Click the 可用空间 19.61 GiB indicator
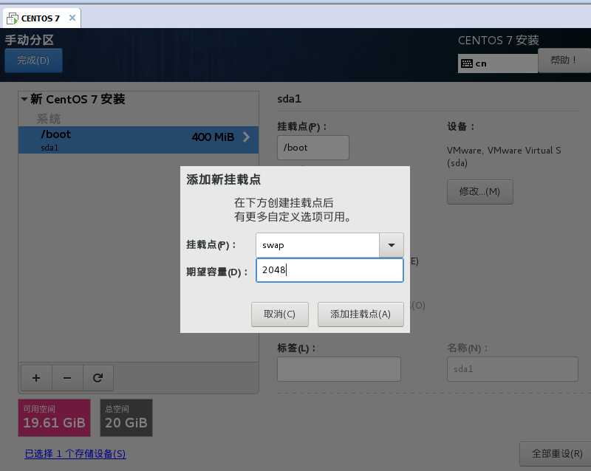This screenshot has height=471, width=591. (54, 418)
